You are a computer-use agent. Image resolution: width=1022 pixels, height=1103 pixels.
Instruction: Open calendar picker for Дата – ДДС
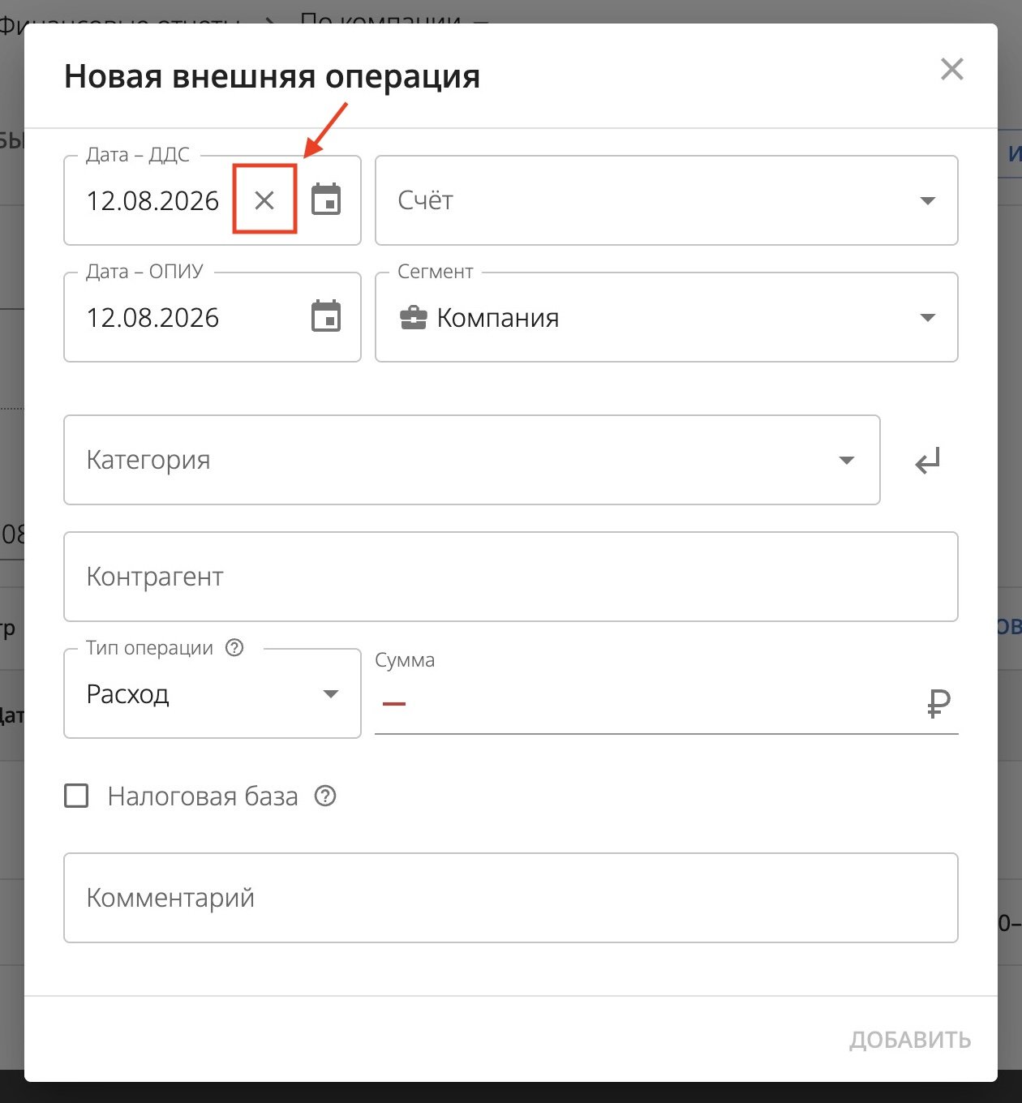click(x=326, y=200)
